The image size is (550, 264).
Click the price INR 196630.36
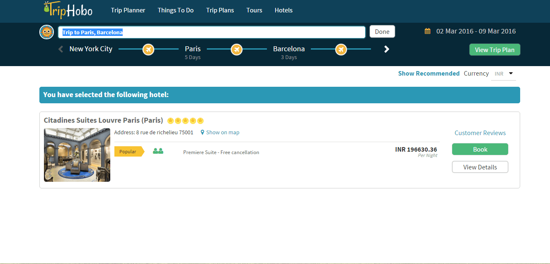point(416,150)
